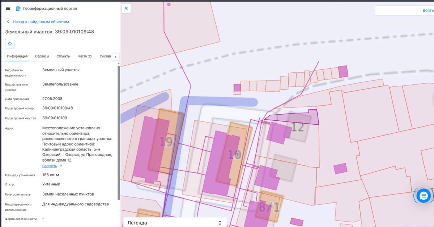Collapse address with Свернуть chevron

click(61, 166)
